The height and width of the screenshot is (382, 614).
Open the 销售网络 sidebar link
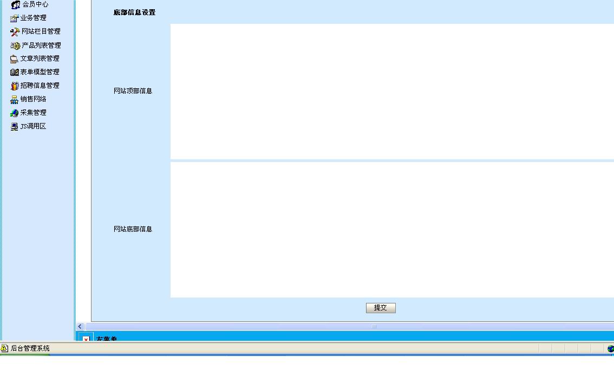pyautogui.click(x=33, y=99)
